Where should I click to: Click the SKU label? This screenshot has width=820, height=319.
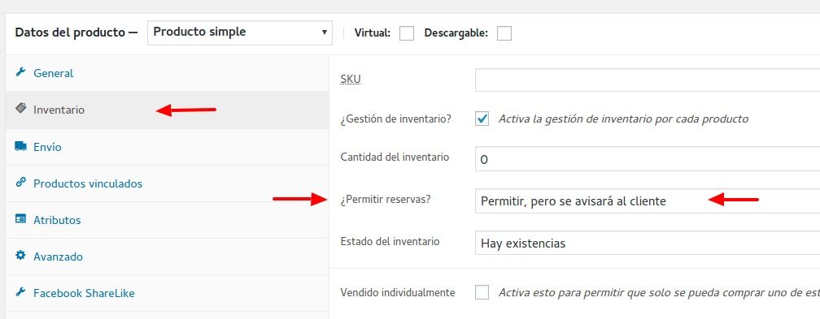click(351, 80)
